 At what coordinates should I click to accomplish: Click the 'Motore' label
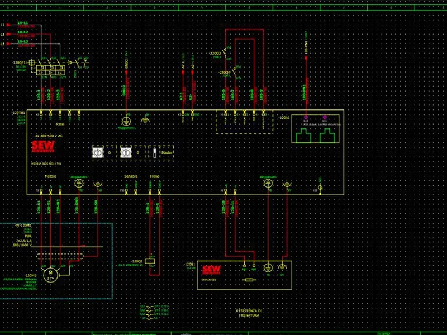(50, 176)
